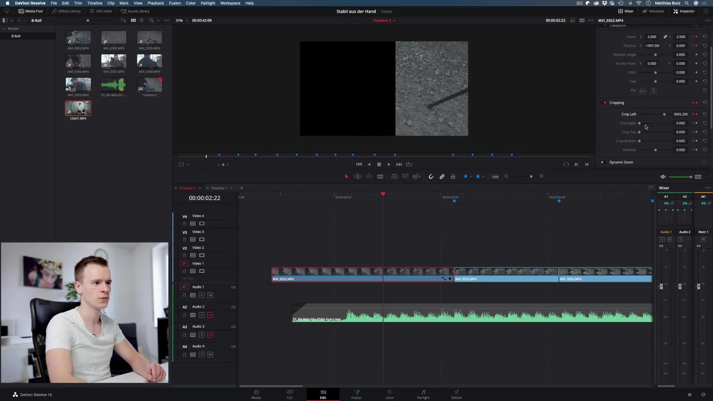Image resolution: width=713 pixels, height=401 pixels.
Task: Lock the Video 4 track
Action: 184,224
